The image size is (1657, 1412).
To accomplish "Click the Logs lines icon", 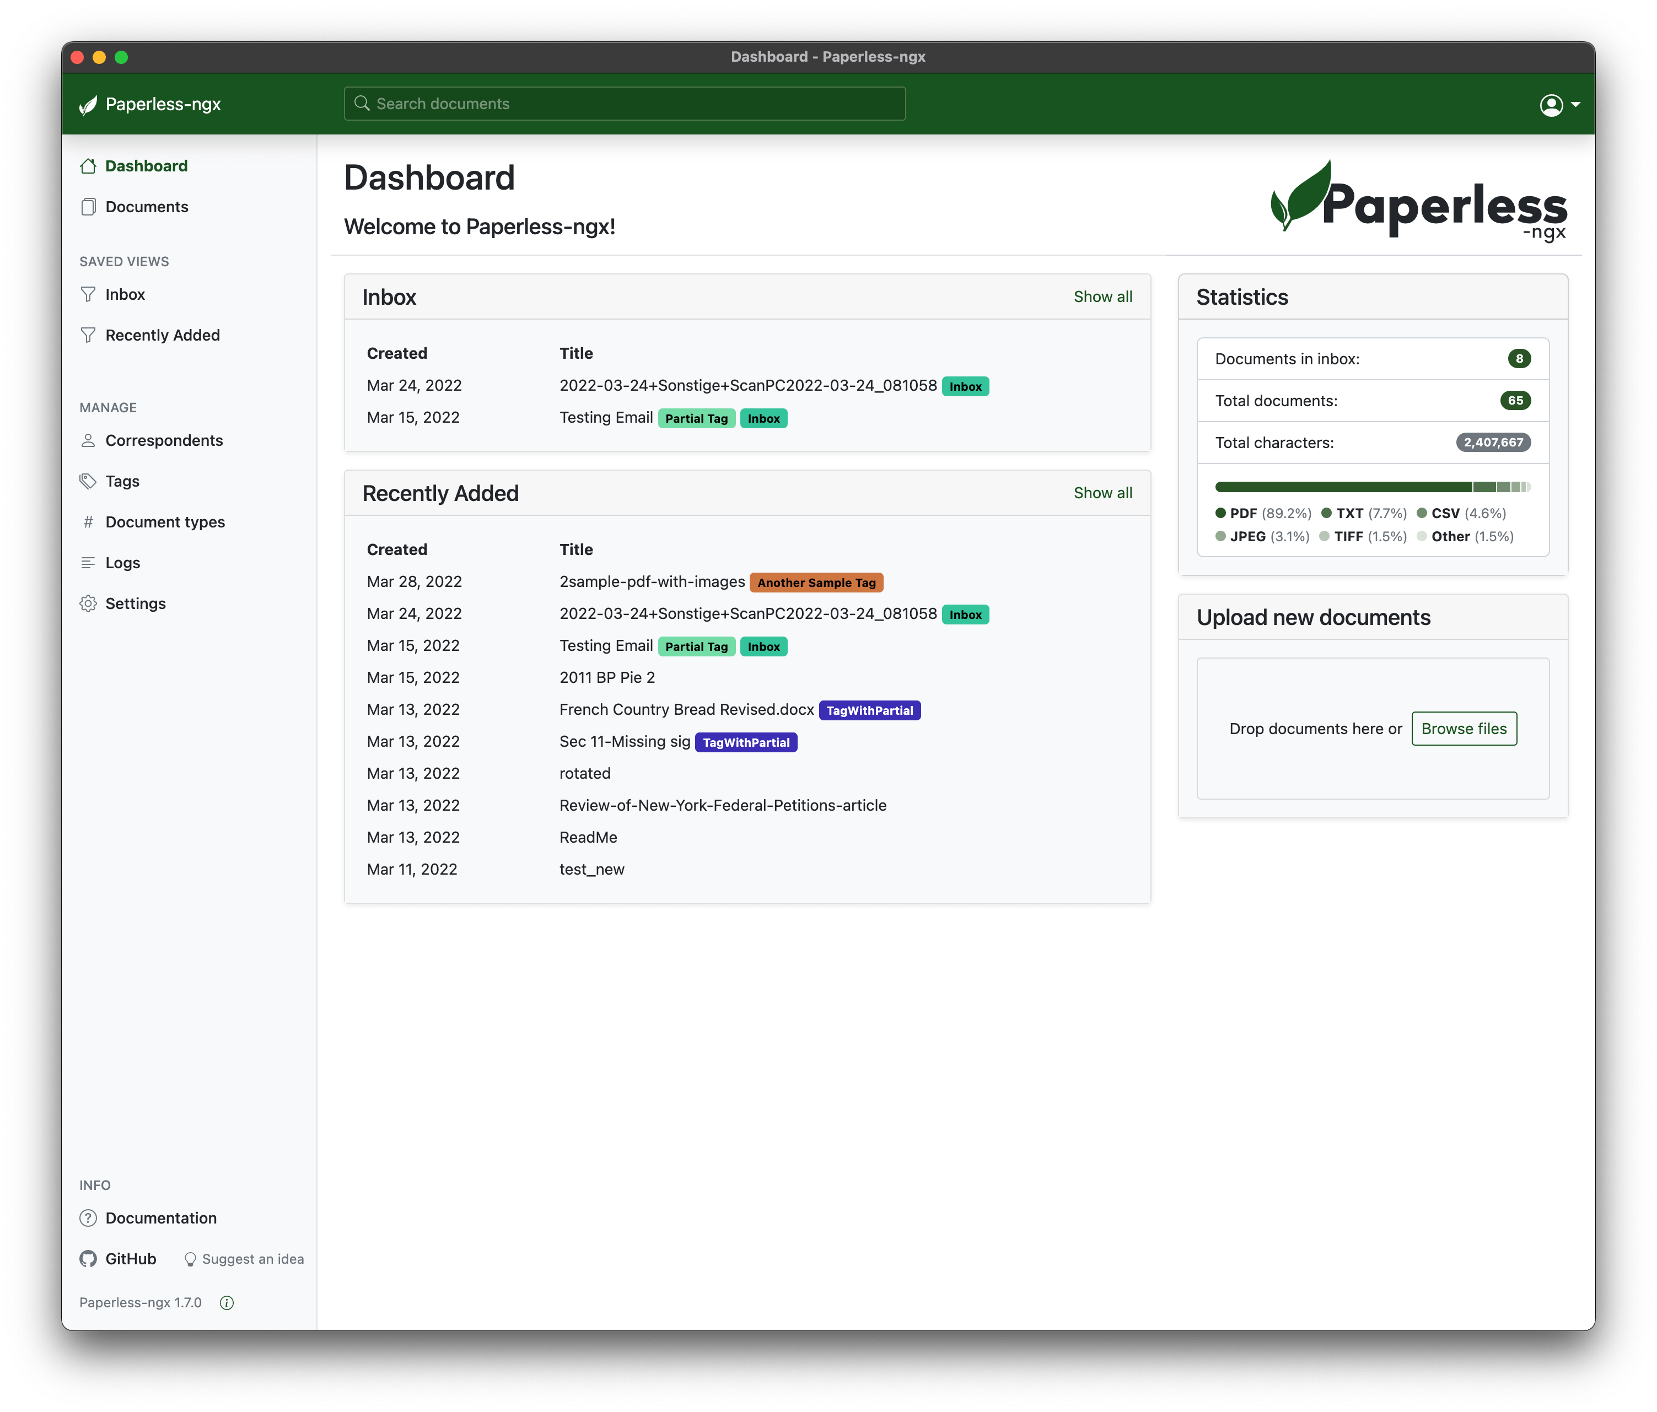I will [88, 563].
